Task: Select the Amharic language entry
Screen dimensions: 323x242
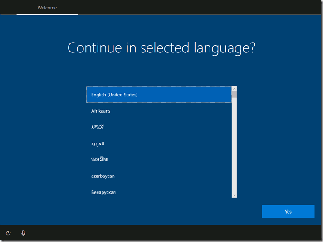Action: 159,127
